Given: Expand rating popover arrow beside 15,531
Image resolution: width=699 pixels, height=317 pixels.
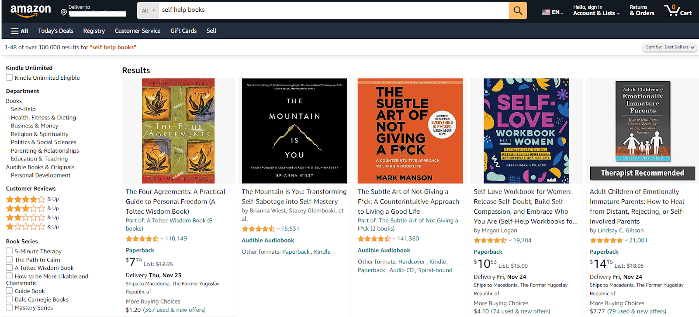Looking at the screenshot, I should coord(278,229).
